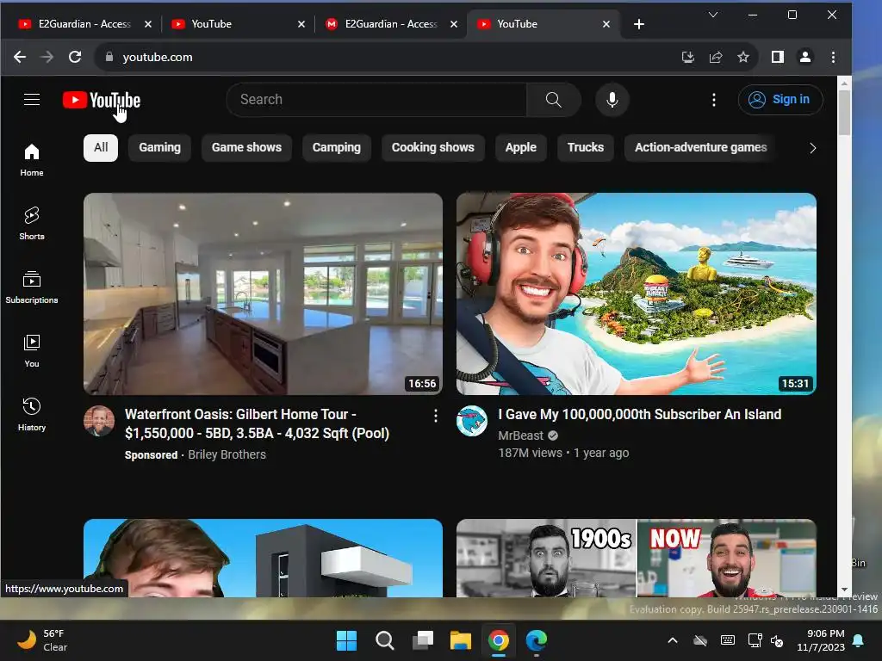This screenshot has width=882, height=661.
Task: Open Briley Brothers channel avatar
Action: pos(99,421)
